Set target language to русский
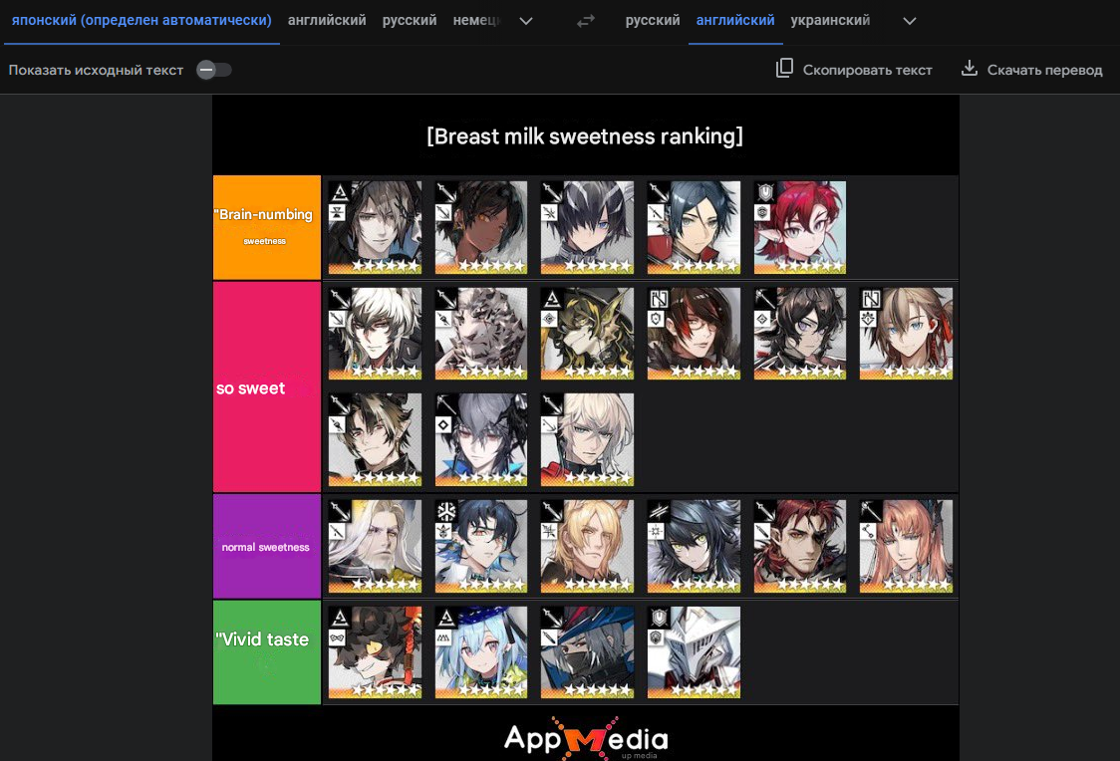 [x=652, y=21]
